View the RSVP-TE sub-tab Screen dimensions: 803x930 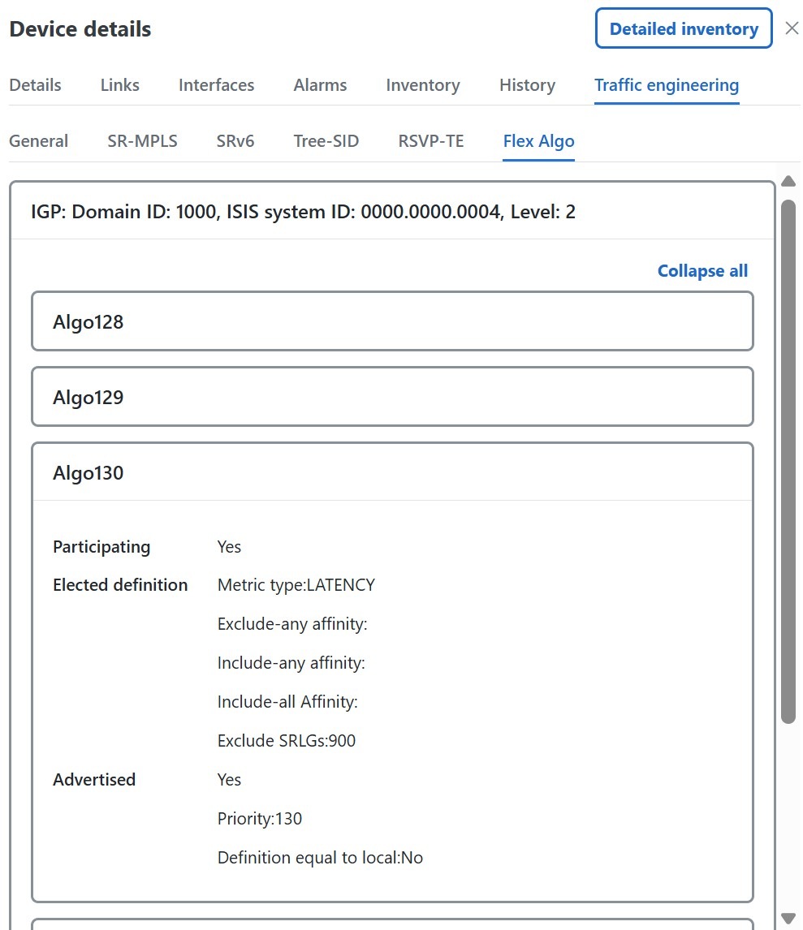pyautogui.click(x=430, y=140)
